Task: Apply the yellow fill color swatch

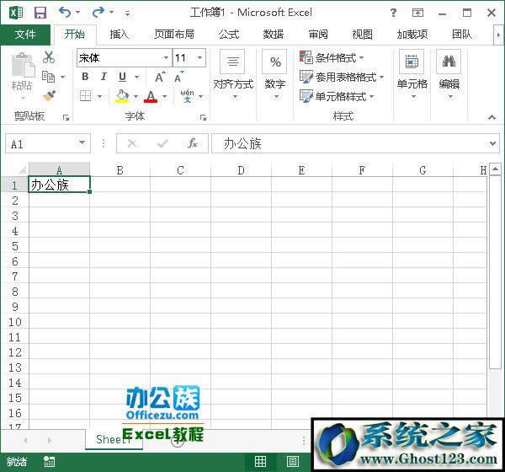Action: tap(122, 97)
